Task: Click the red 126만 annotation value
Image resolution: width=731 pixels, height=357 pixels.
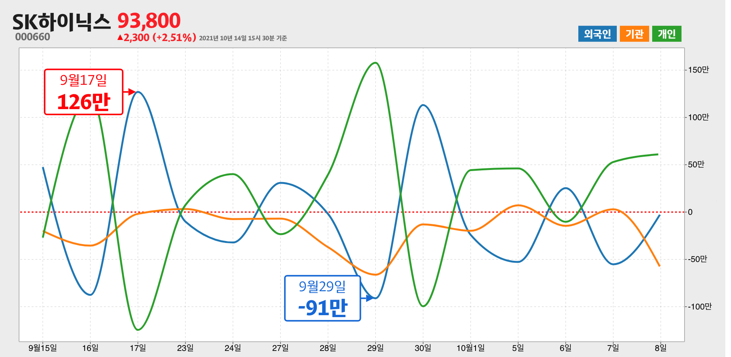Action: point(84,102)
